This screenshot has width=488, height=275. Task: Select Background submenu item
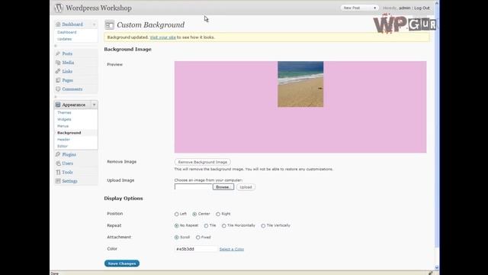pyautogui.click(x=69, y=133)
